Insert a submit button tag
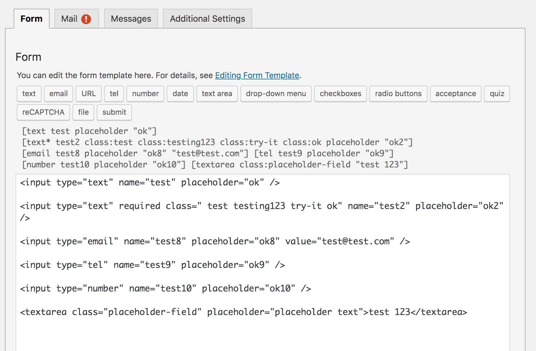Image resolution: width=536 pixels, height=351 pixels. [114, 112]
